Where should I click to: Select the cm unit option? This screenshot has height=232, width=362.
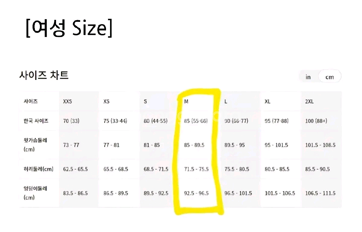(329, 77)
